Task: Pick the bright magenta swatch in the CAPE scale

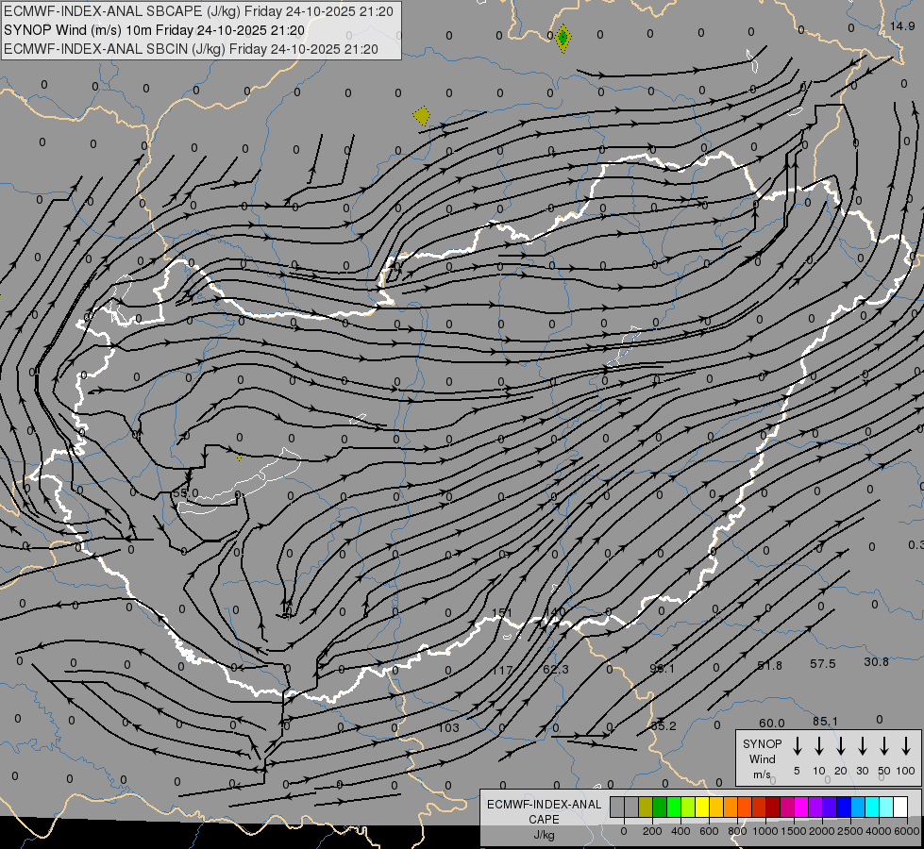Action: click(801, 807)
